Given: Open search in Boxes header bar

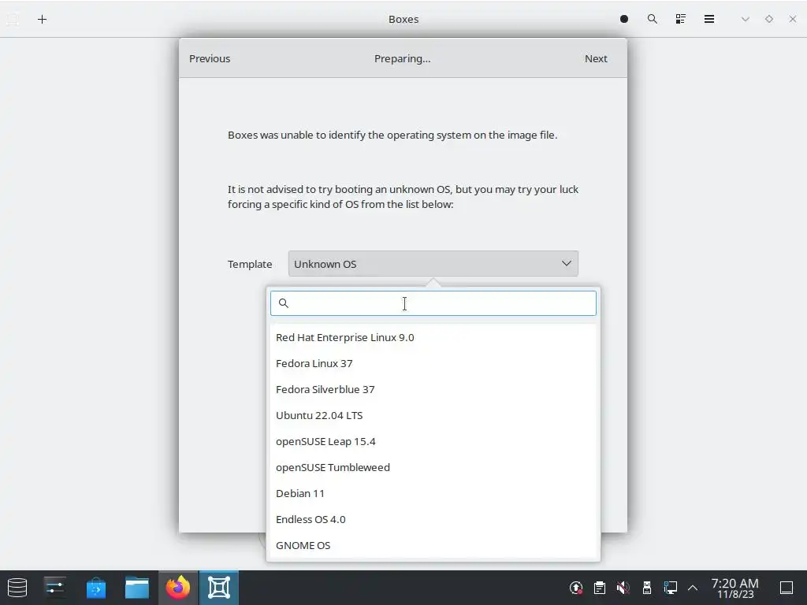Looking at the screenshot, I should tap(652, 19).
